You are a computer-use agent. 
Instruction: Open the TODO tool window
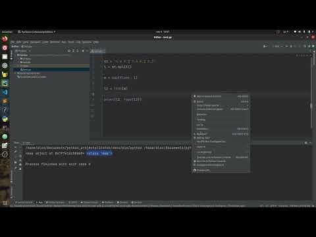(x=73, y=202)
